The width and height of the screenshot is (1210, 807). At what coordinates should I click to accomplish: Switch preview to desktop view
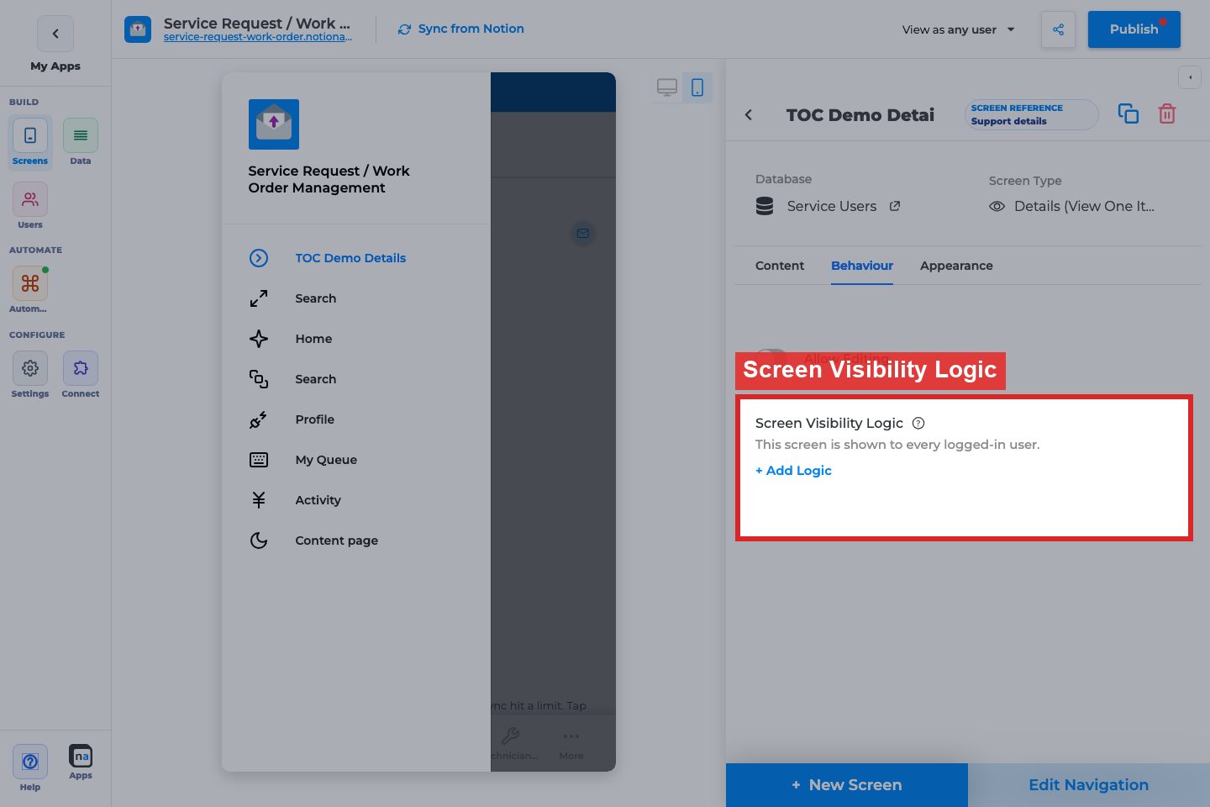pos(667,87)
